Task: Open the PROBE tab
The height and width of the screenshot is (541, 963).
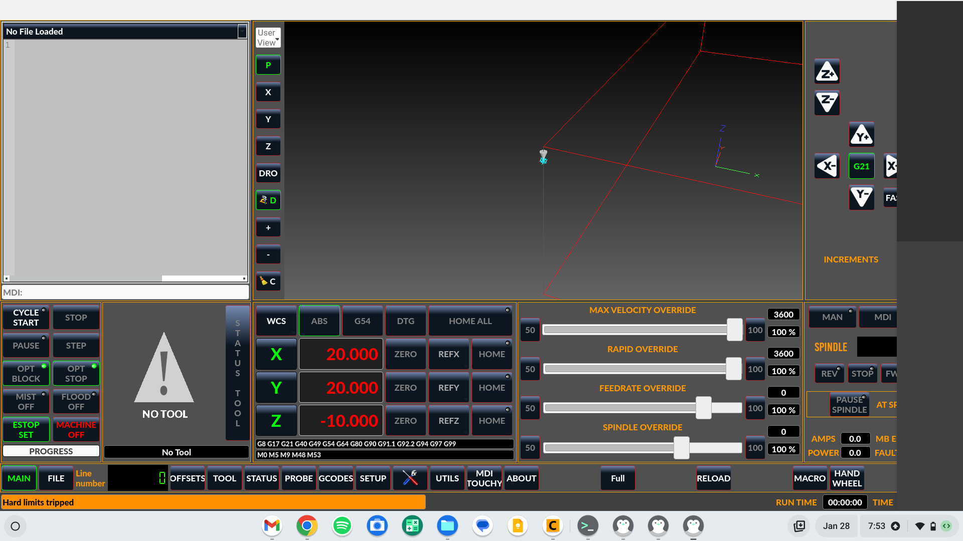Action: 299,478
